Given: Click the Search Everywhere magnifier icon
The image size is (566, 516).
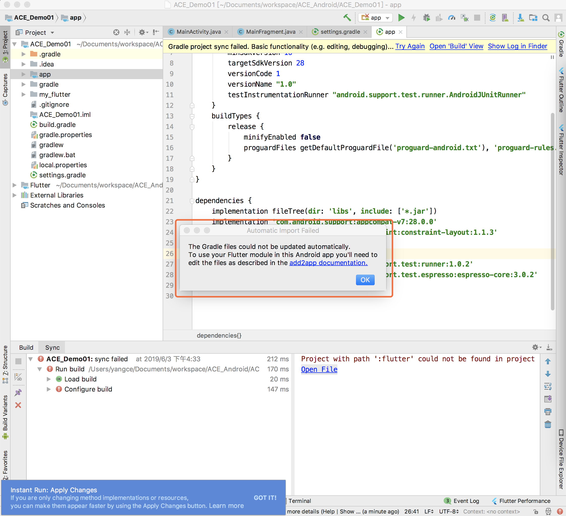Looking at the screenshot, I should point(546,18).
